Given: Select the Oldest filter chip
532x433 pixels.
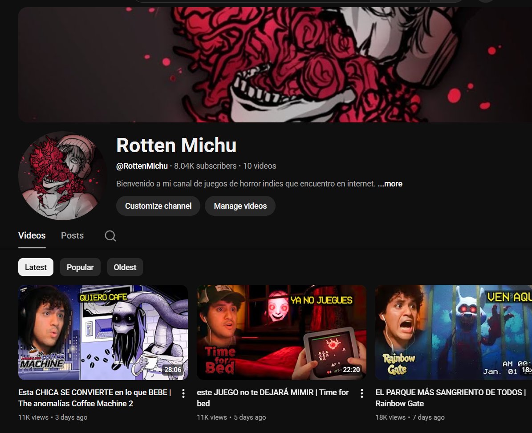Looking at the screenshot, I should point(125,267).
